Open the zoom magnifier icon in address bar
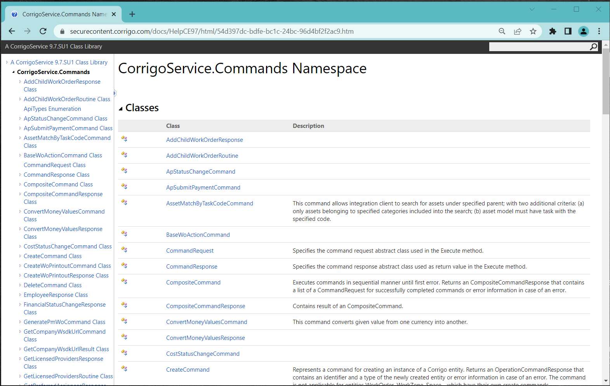This screenshot has width=610, height=386. (x=502, y=31)
